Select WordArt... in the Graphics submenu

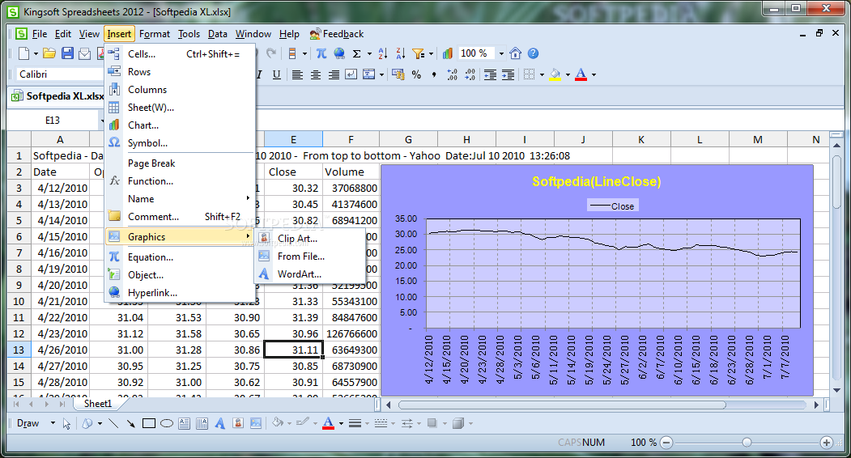pyautogui.click(x=310, y=274)
